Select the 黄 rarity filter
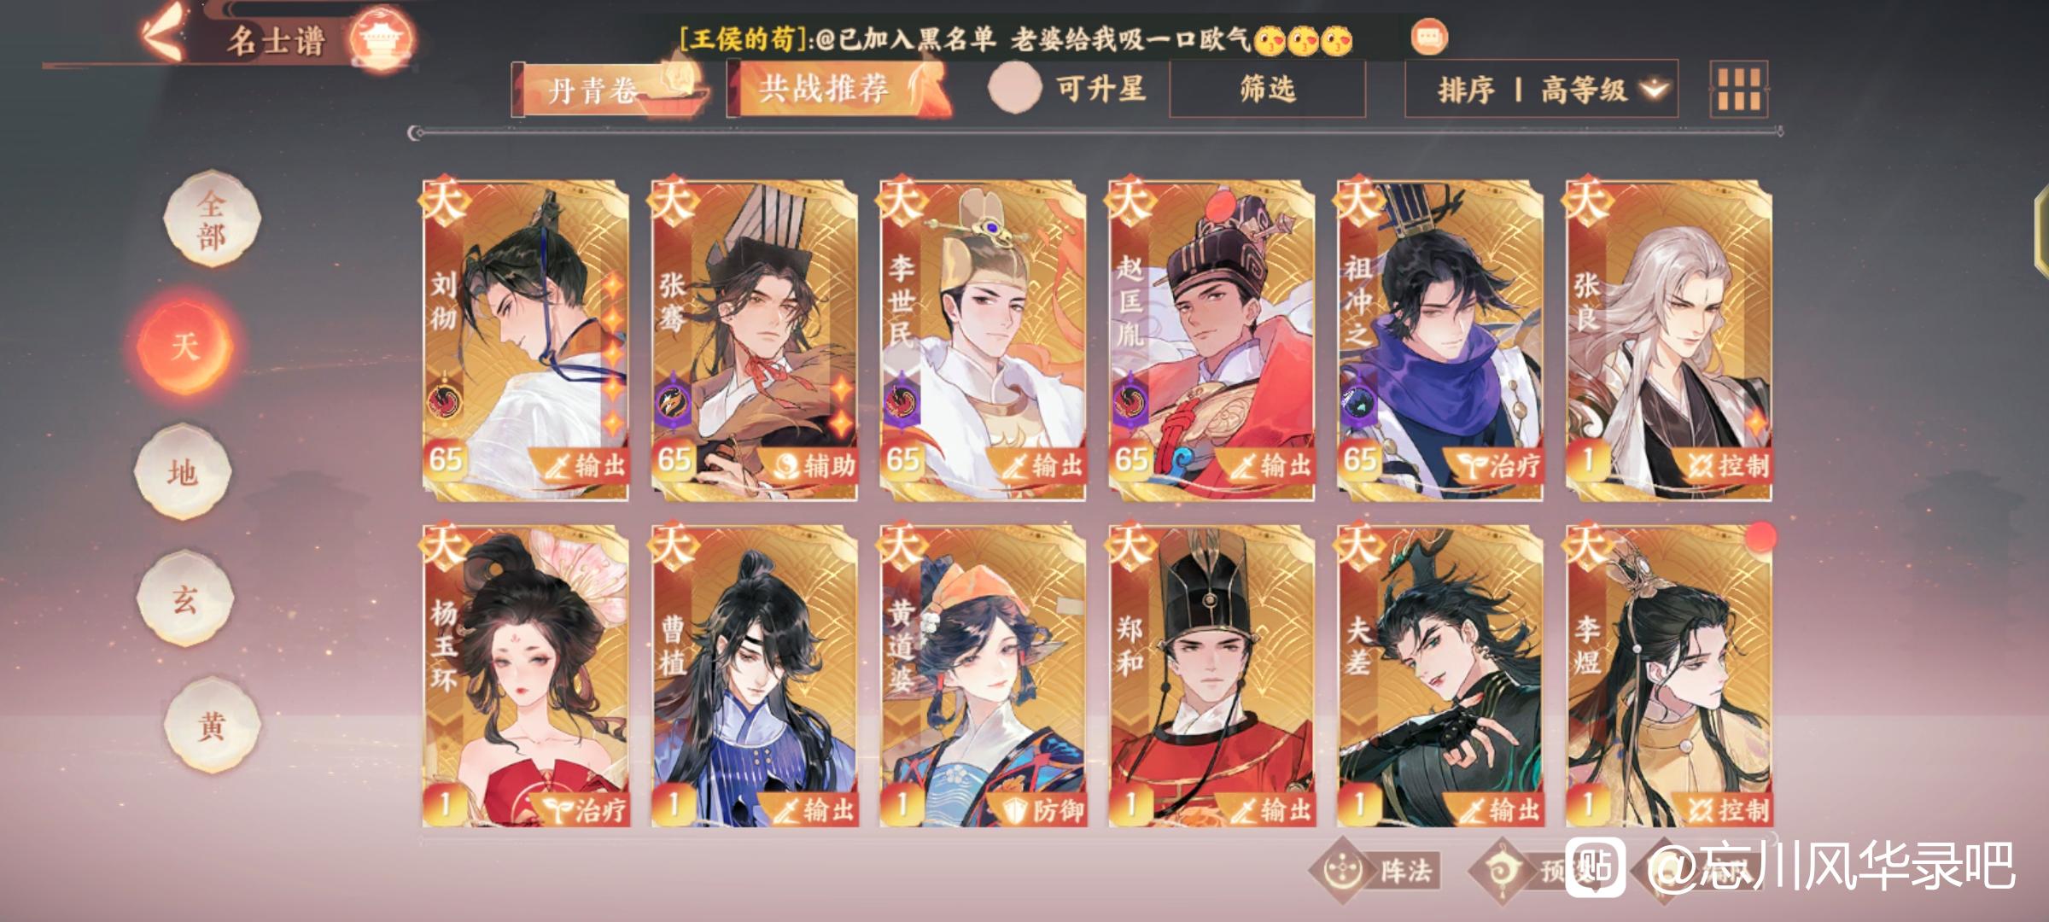 212,725
